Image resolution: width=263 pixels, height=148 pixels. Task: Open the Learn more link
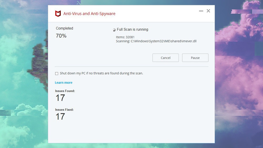[64, 82]
